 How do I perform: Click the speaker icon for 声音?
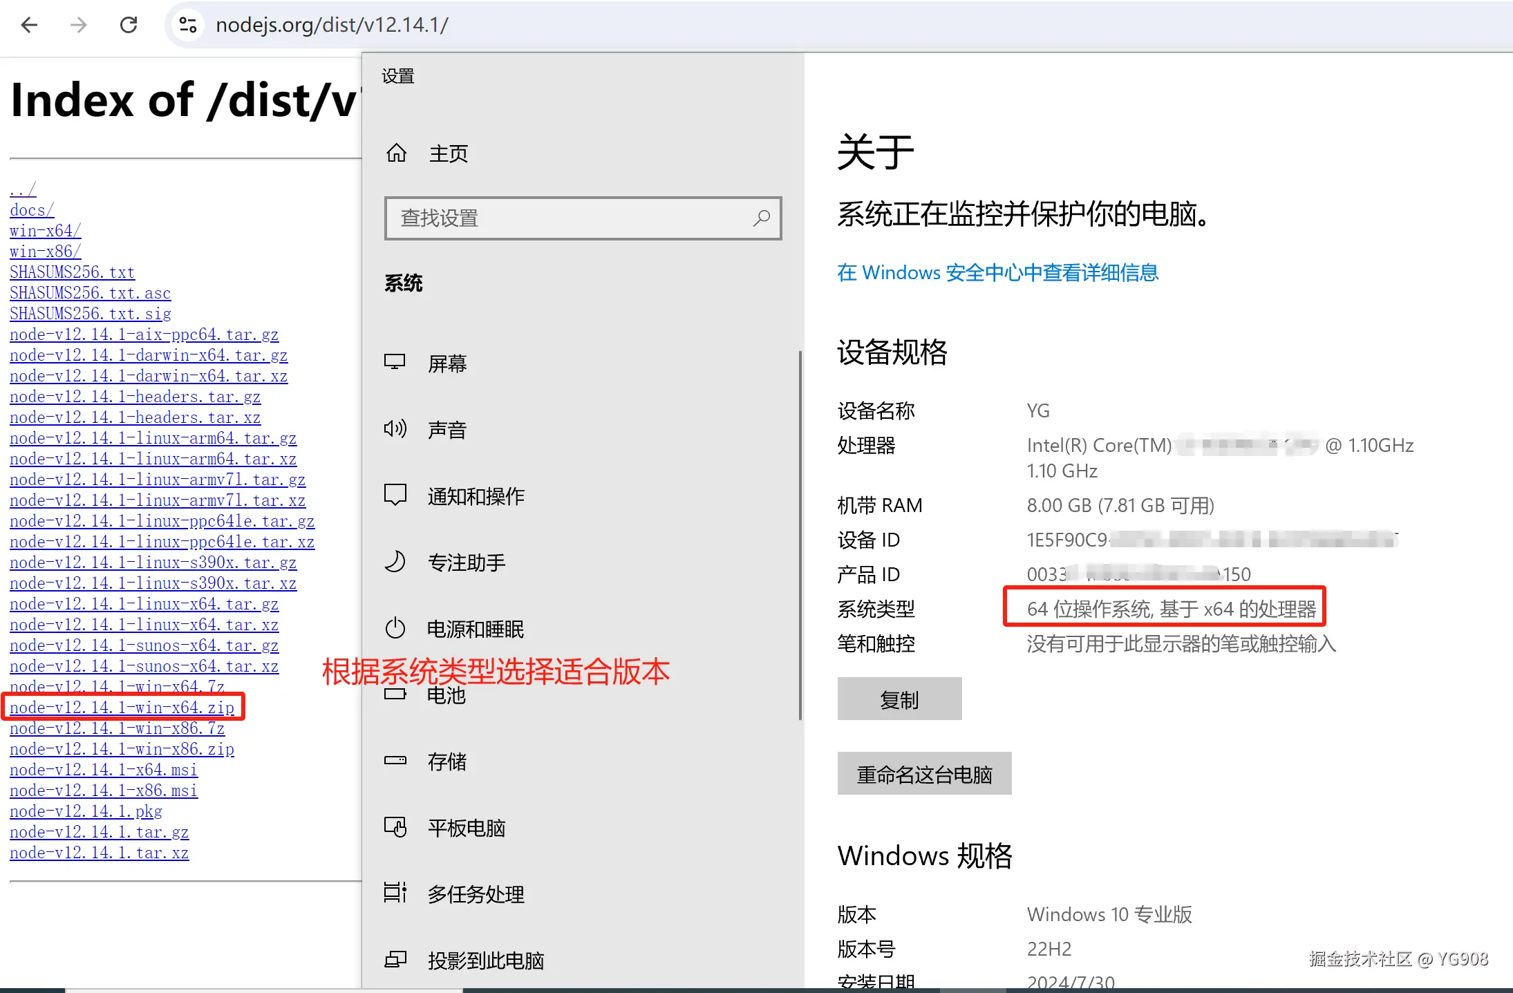(x=395, y=429)
